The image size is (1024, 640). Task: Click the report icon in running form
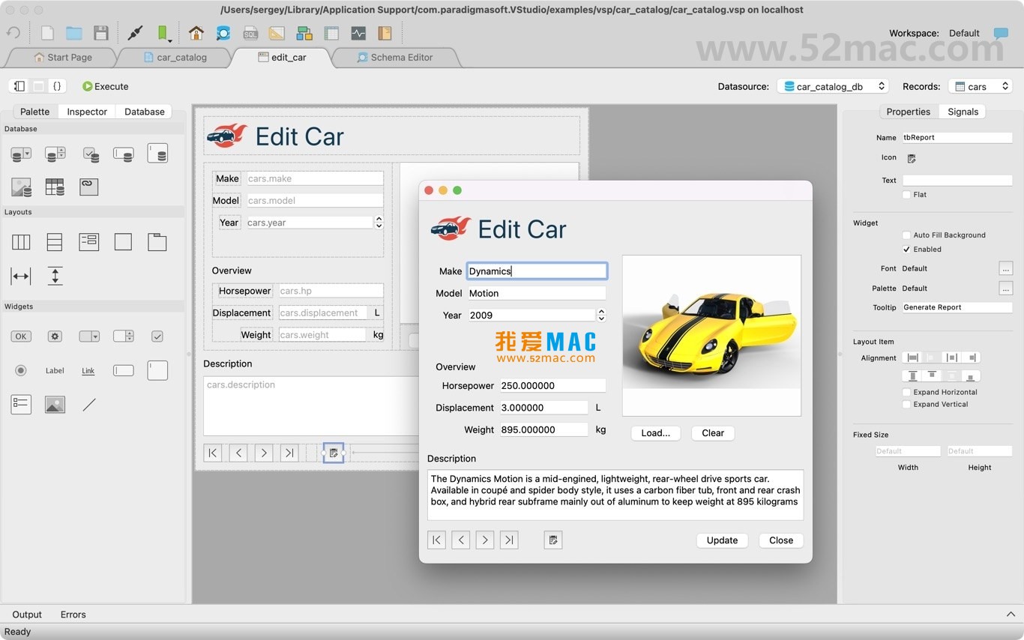click(553, 540)
